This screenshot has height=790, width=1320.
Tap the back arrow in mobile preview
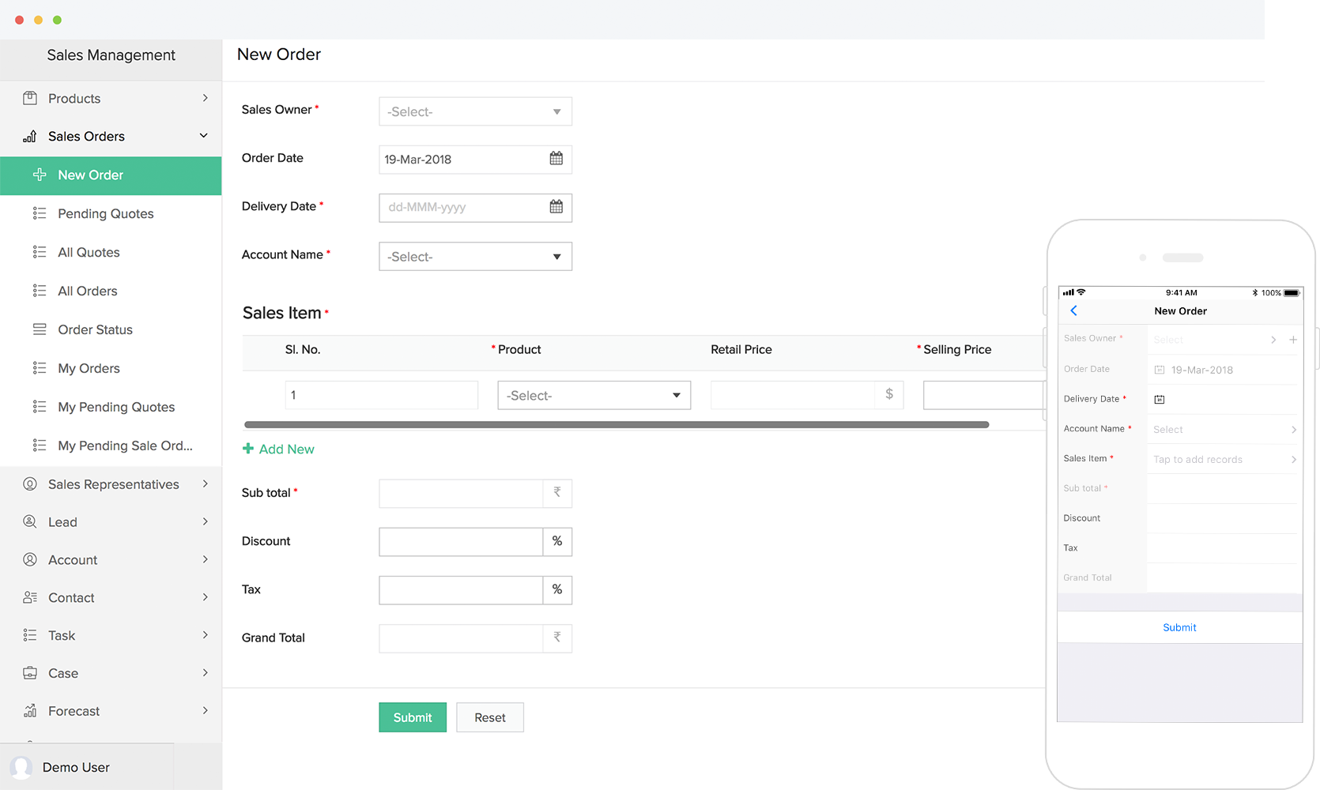[1073, 311]
